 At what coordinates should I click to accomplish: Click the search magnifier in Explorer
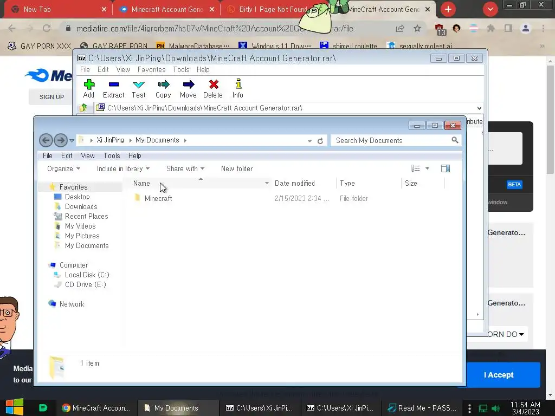click(455, 140)
